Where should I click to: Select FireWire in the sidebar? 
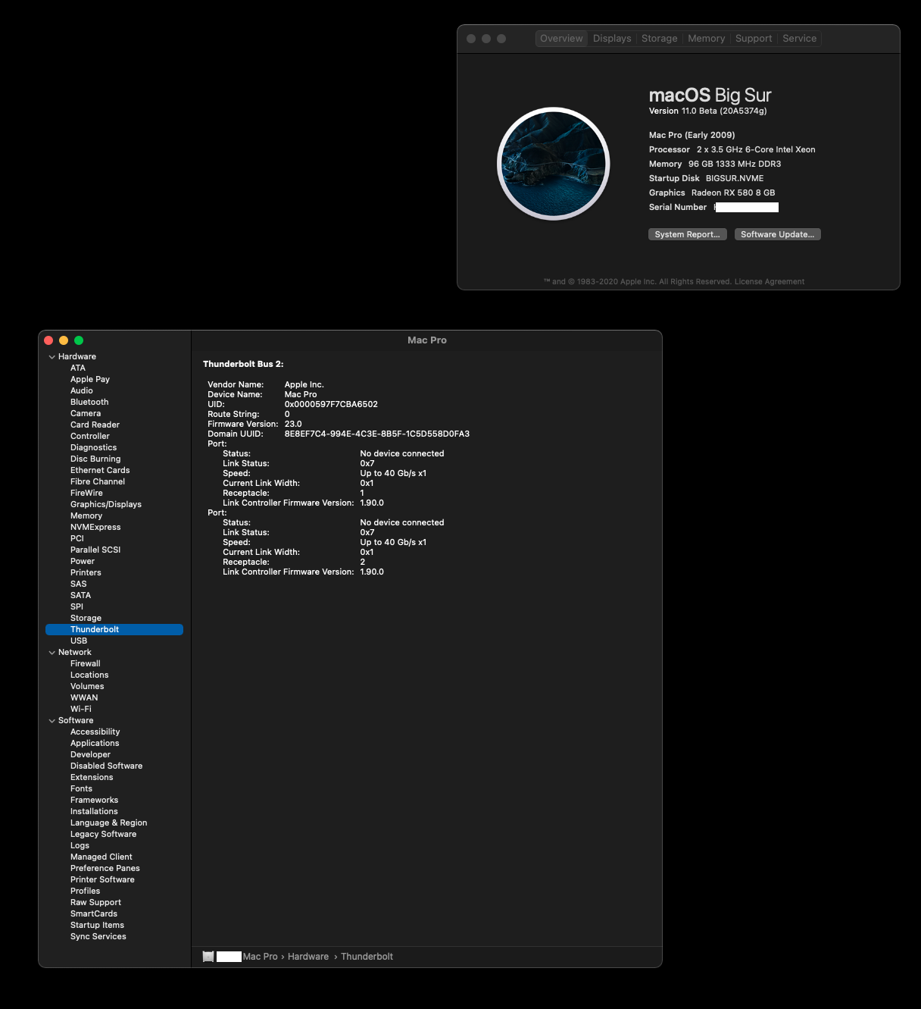click(x=86, y=494)
